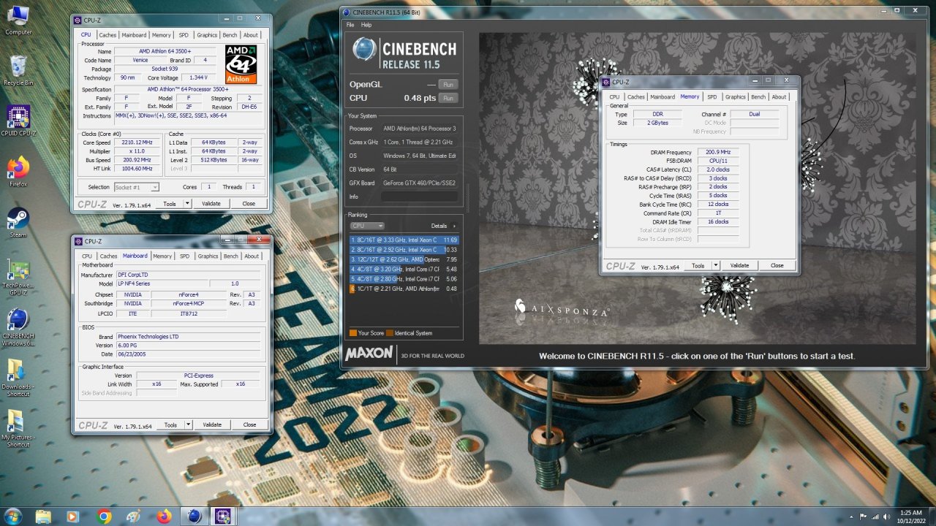Viewport: 936px width, 526px height.
Task: Switch to SPD tab in memory CPU-Z window
Action: tap(712, 96)
